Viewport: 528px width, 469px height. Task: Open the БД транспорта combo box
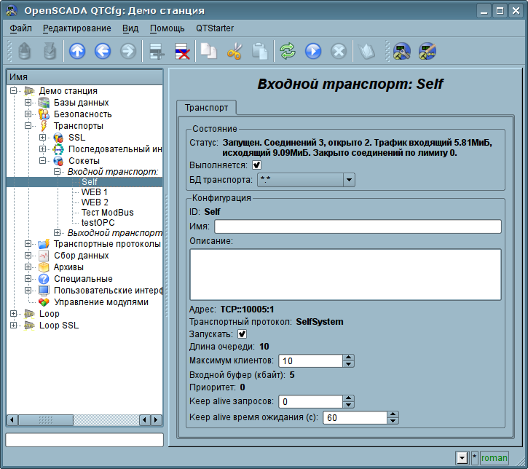pyautogui.click(x=306, y=180)
